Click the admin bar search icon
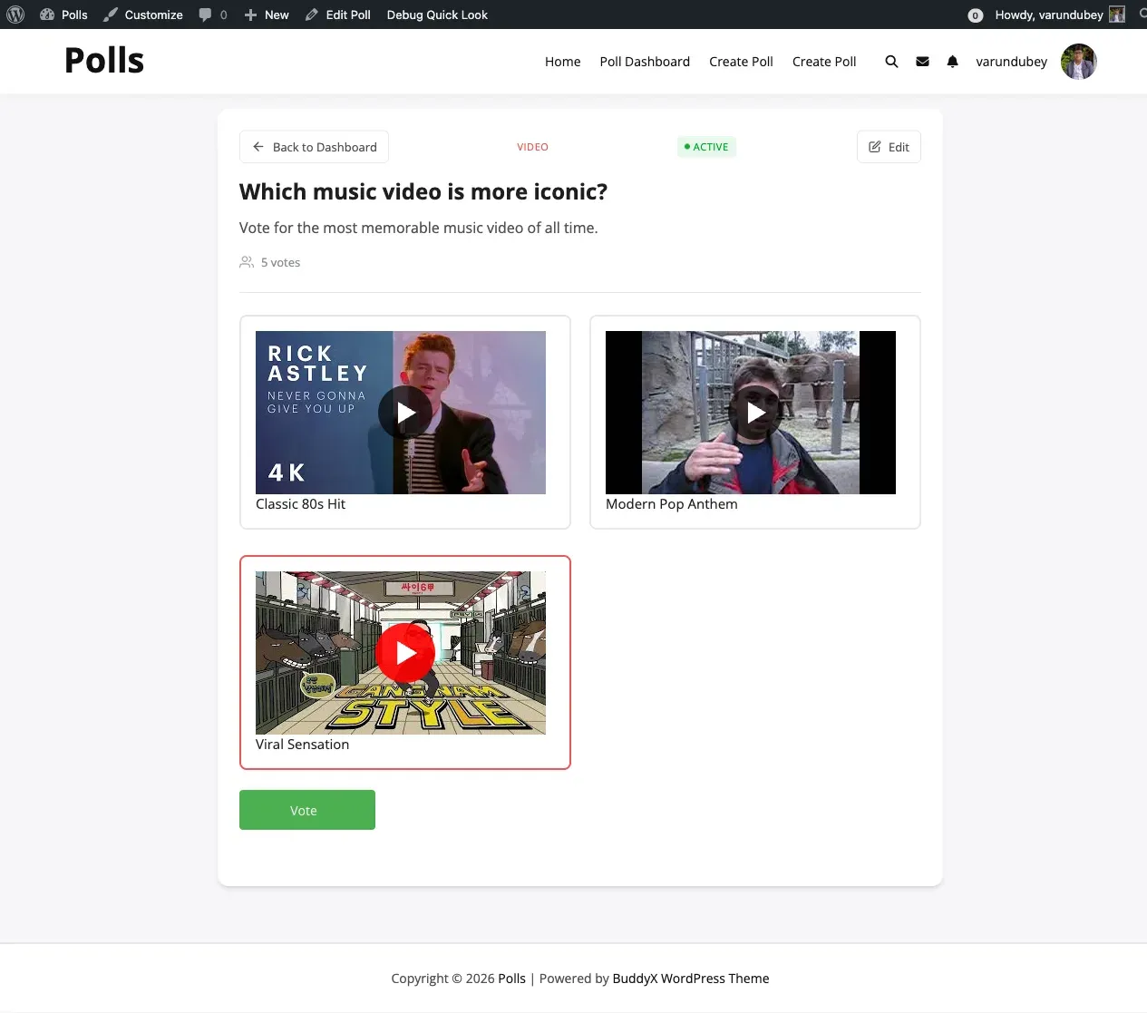Screen dimensions: 1147x1013 point(1142,15)
